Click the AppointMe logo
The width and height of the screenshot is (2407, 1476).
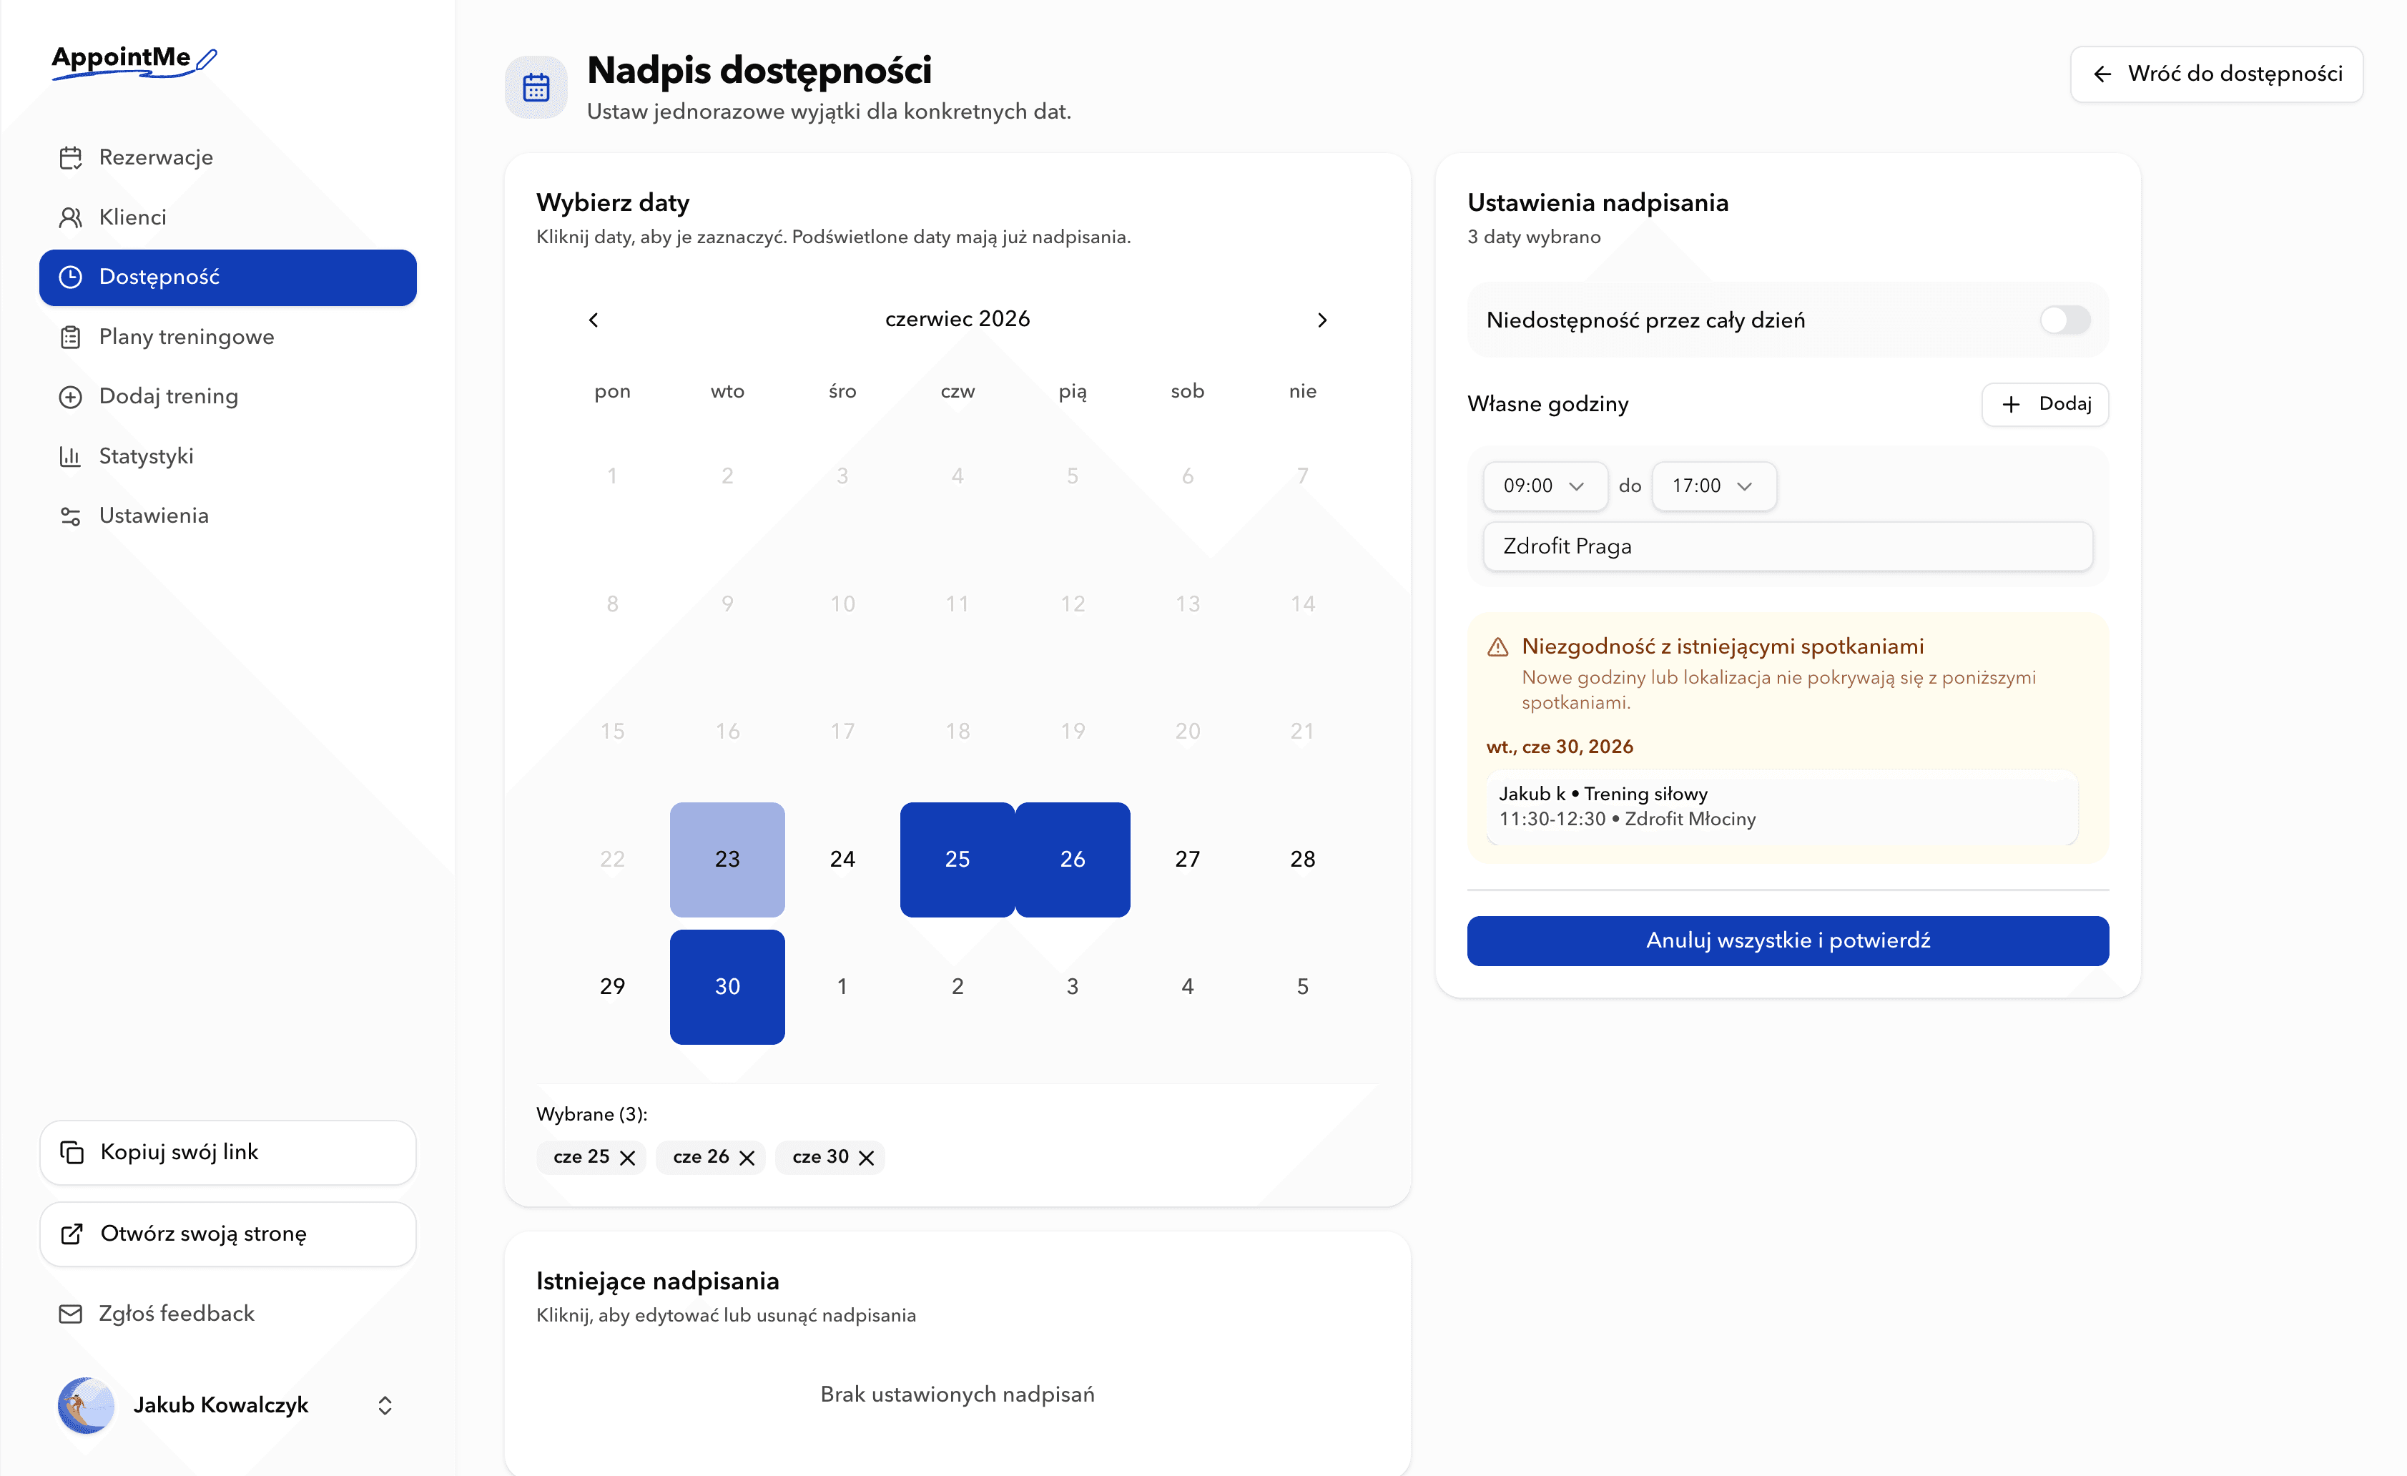click(134, 59)
